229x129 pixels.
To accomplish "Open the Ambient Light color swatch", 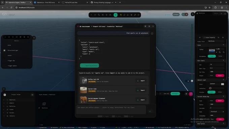I will pos(222,84).
